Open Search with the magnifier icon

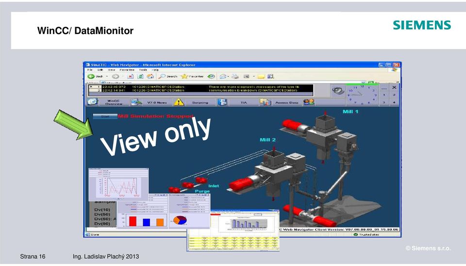168,76
